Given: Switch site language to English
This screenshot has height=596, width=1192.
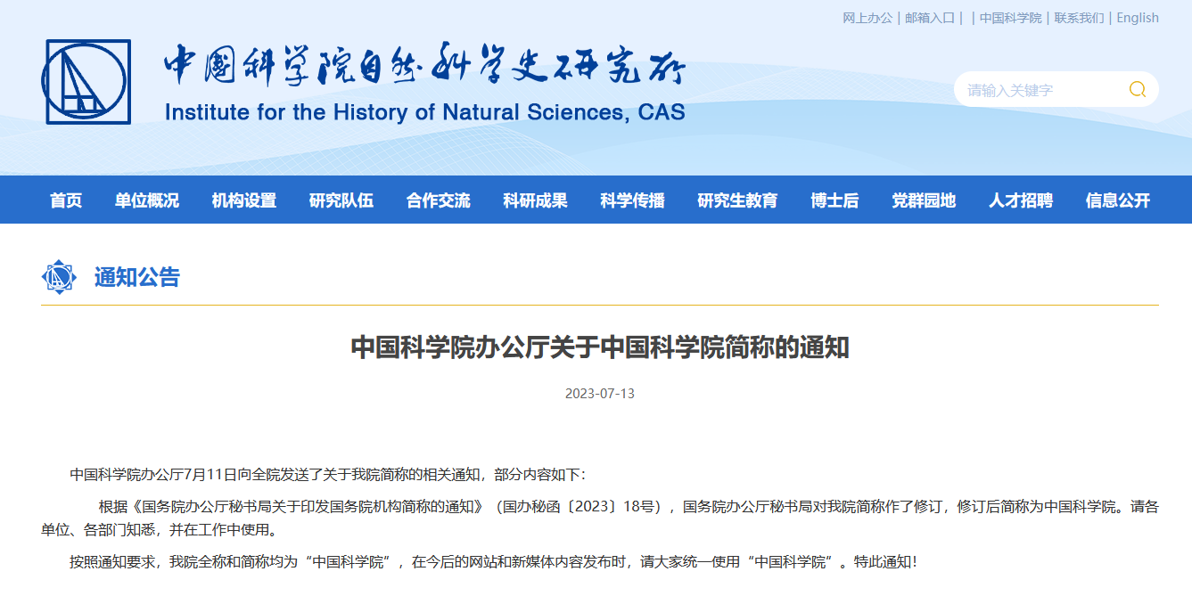Looking at the screenshot, I should click(1138, 18).
